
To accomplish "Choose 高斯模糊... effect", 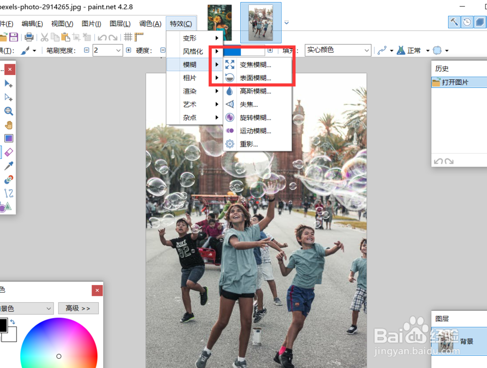I will [257, 91].
